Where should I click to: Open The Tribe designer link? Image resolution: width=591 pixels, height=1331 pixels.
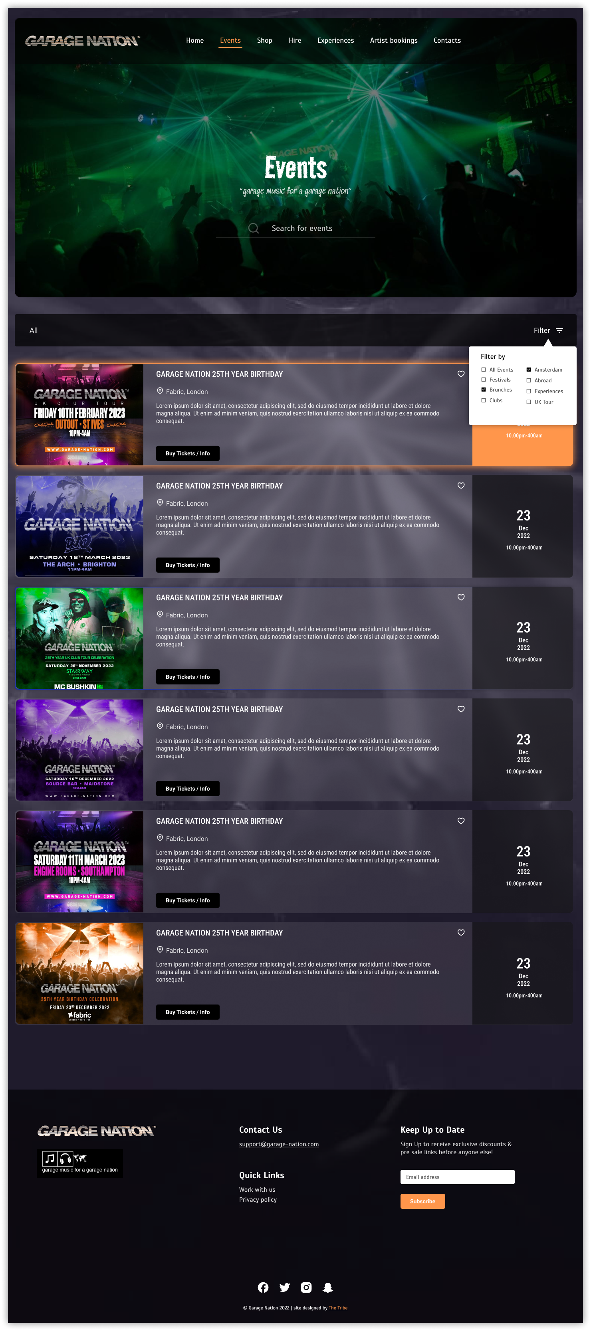click(338, 1308)
